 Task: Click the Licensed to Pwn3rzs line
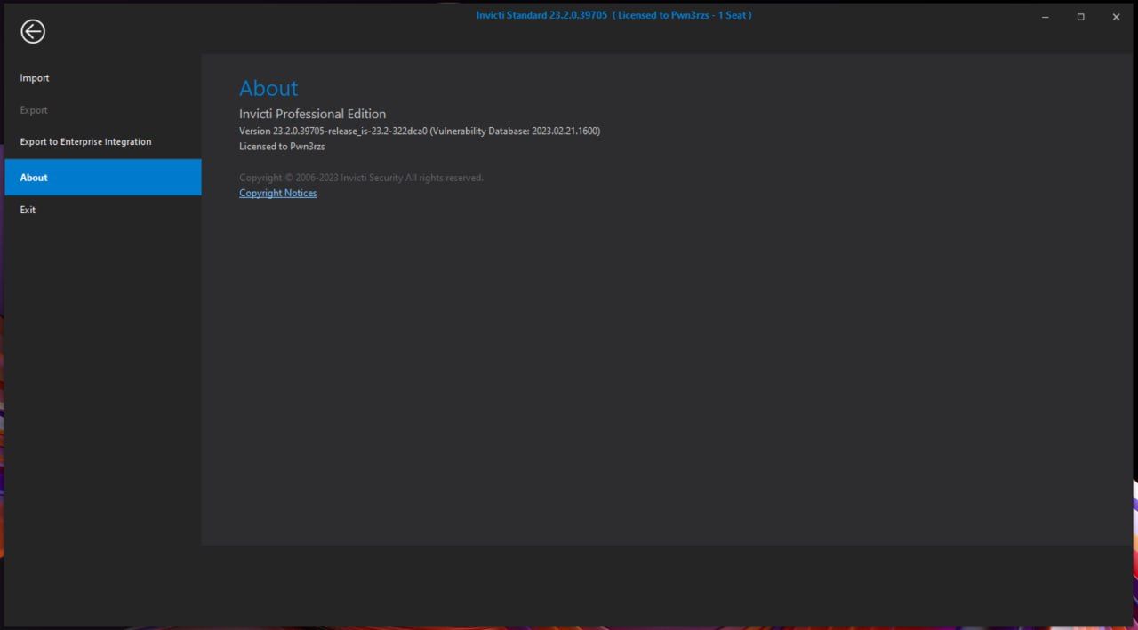[x=282, y=147]
